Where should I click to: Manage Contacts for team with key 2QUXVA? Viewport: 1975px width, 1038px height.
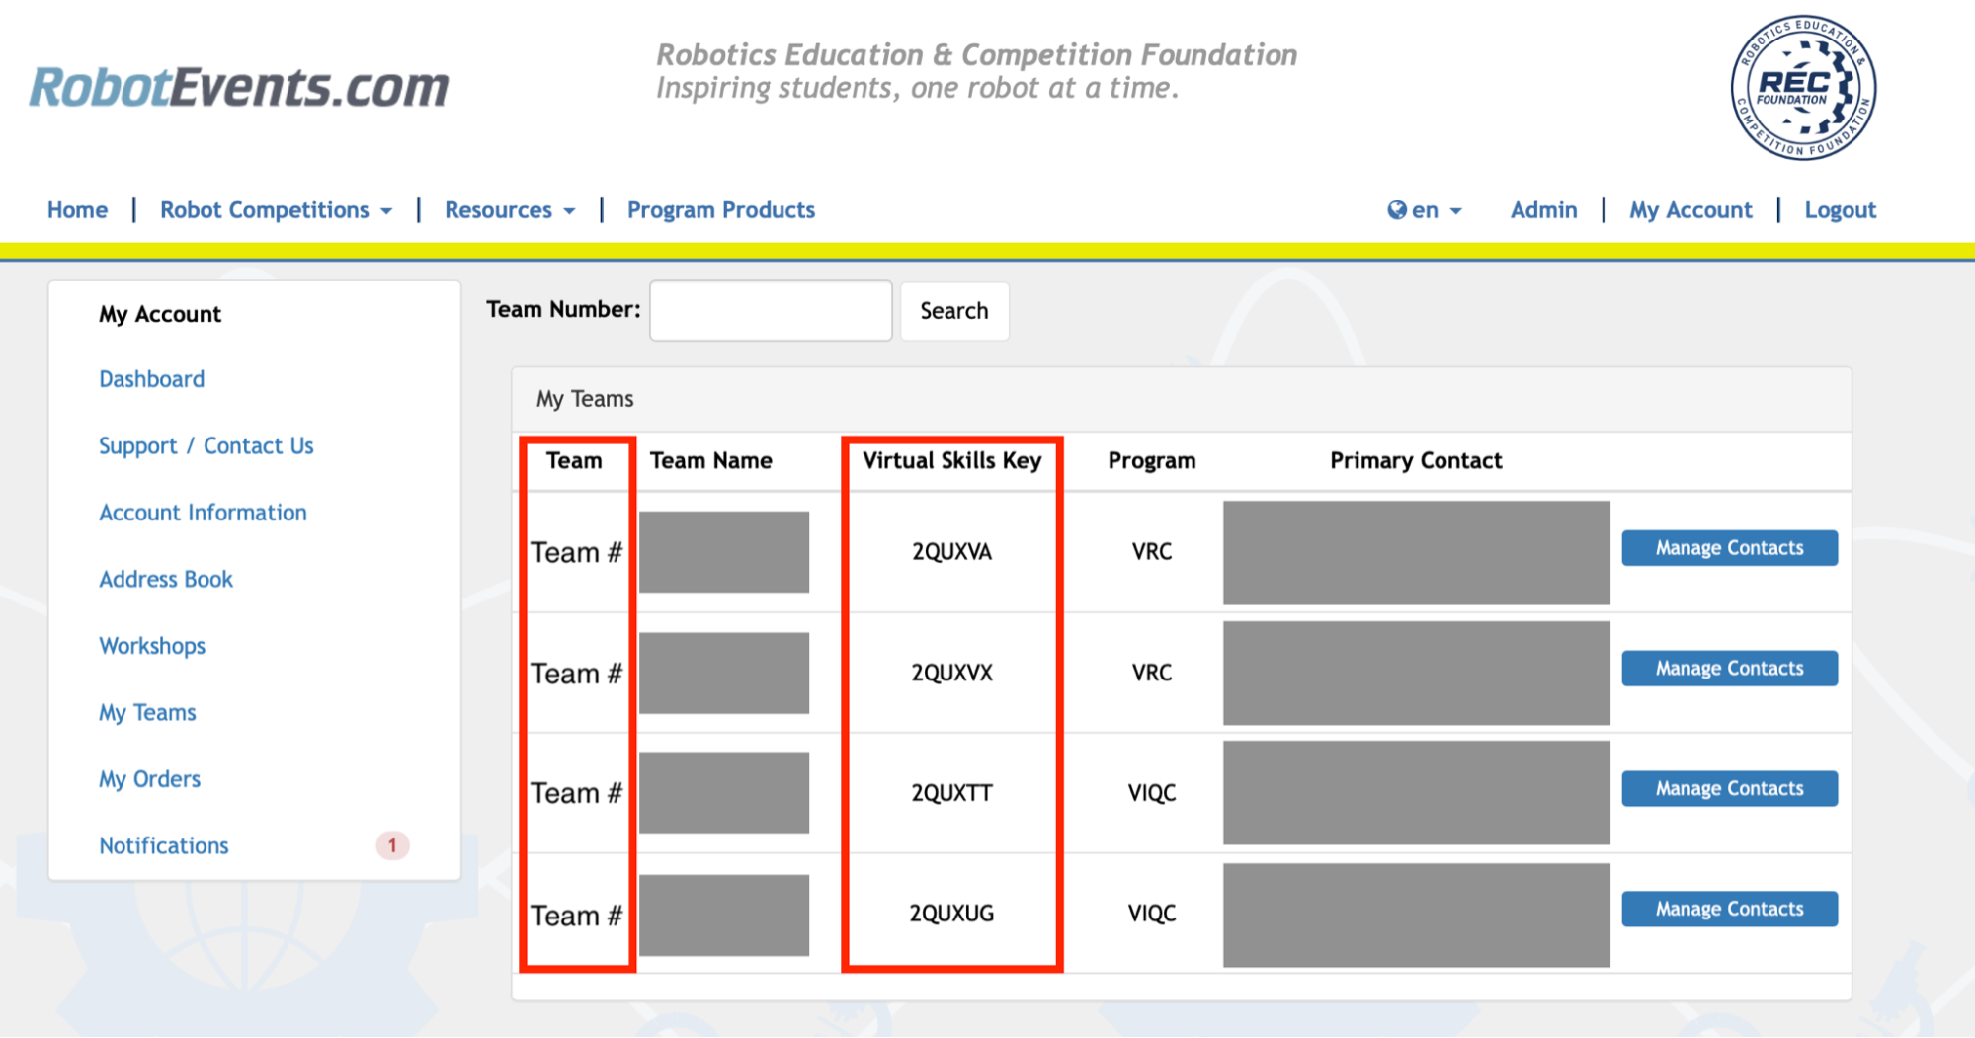1729,548
